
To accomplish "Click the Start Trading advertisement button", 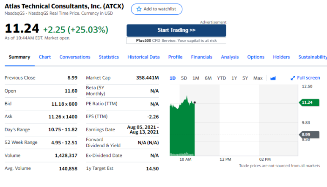I will pyautogui.click(x=176, y=30).
